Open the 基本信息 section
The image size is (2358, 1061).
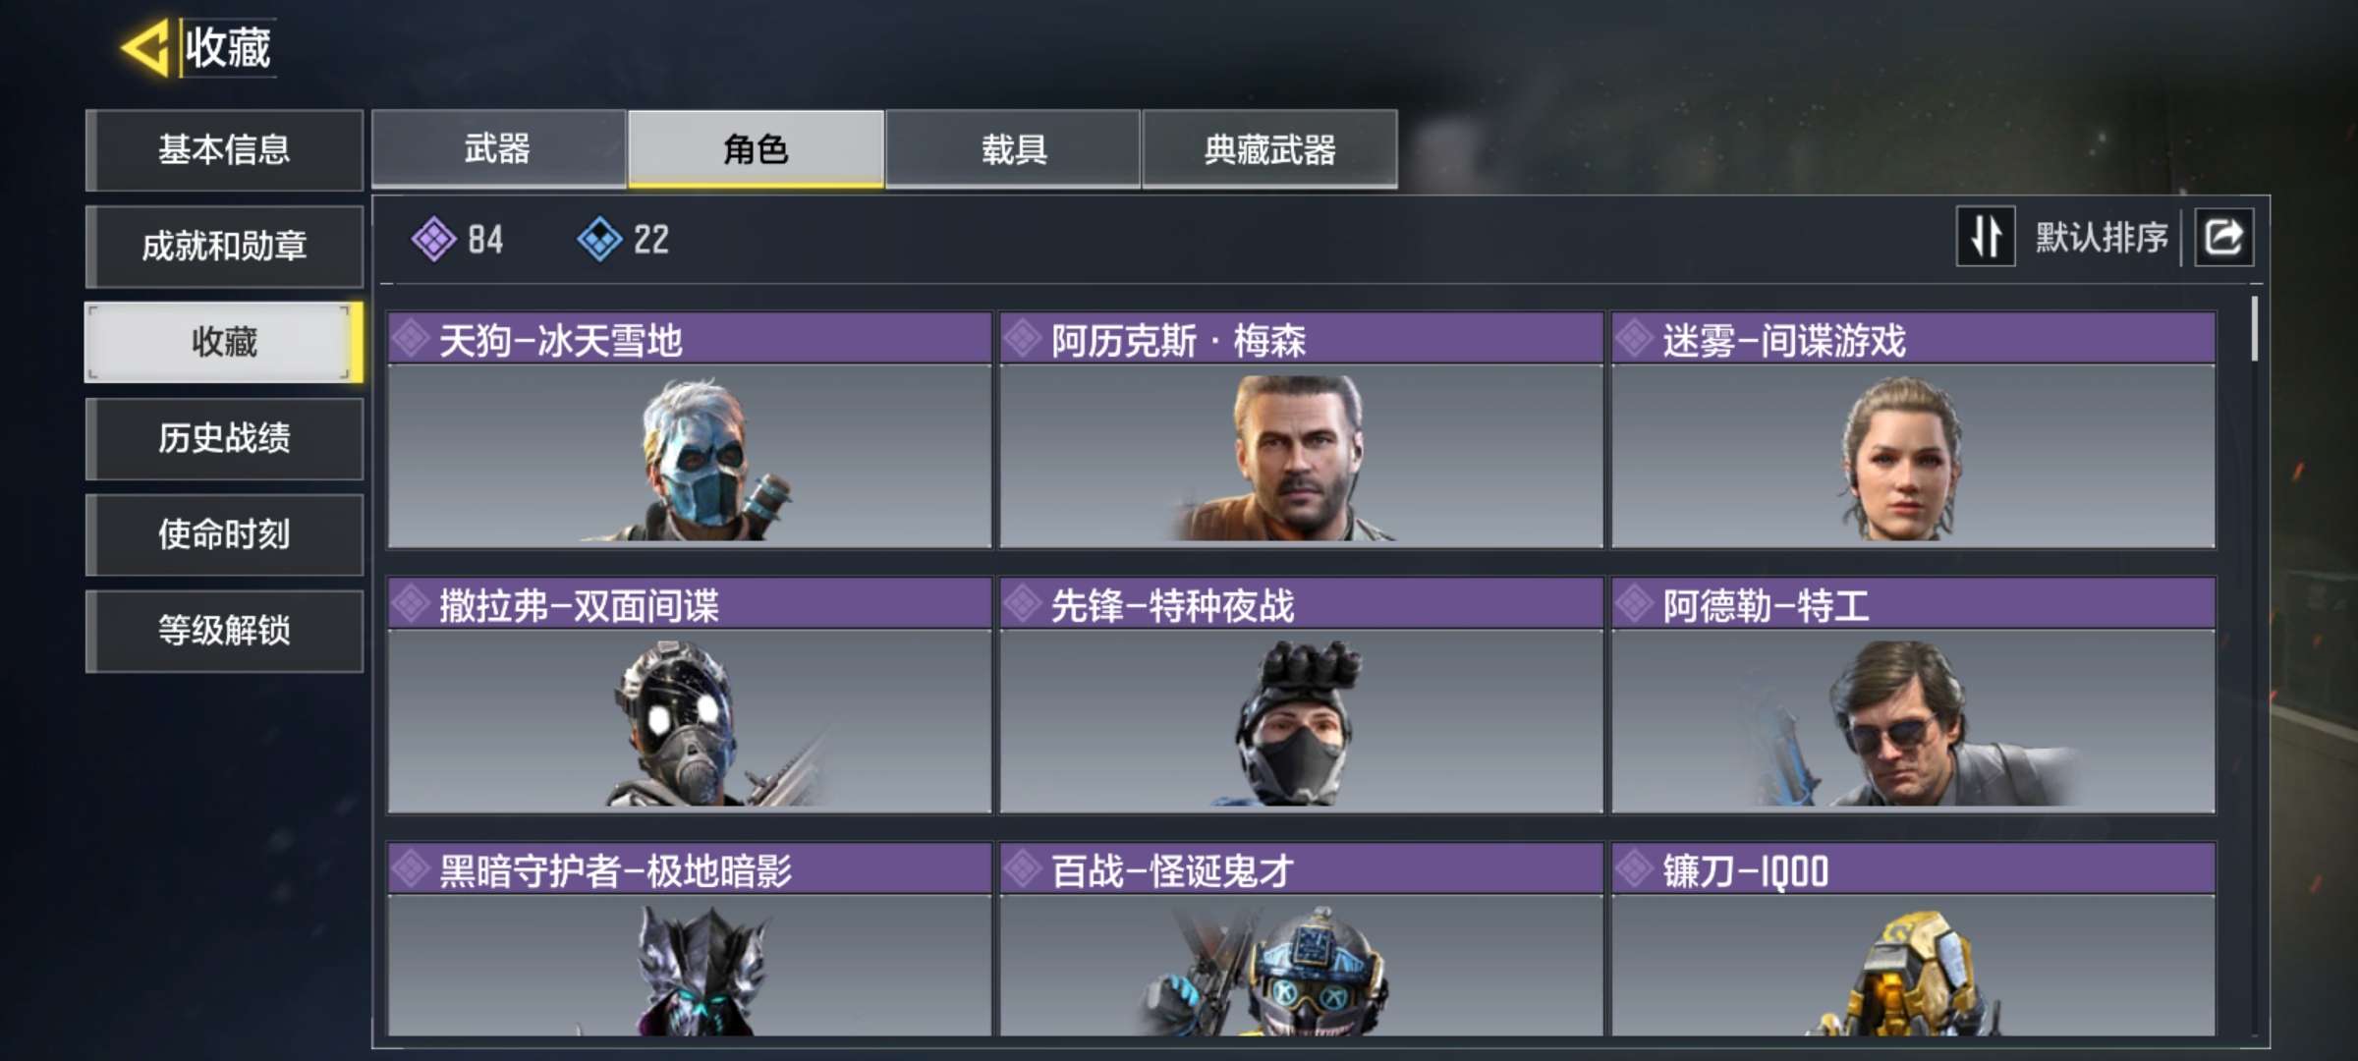(224, 149)
